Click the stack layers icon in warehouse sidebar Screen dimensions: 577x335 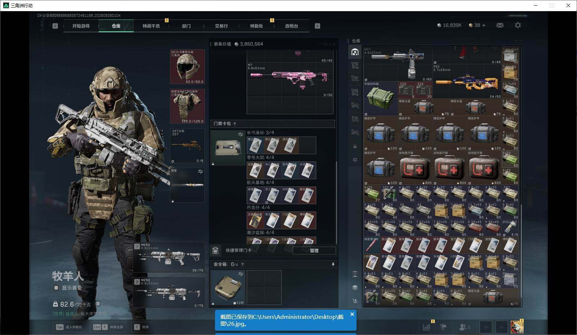pyautogui.click(x=355, y=288)
